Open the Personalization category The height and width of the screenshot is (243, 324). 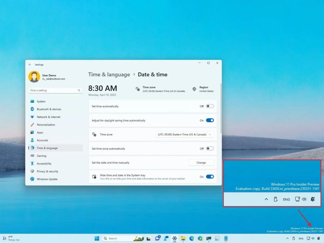tap(55, 125)
